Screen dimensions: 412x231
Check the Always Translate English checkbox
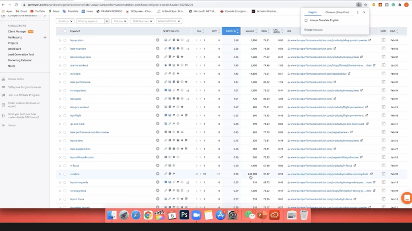point(306,20)
